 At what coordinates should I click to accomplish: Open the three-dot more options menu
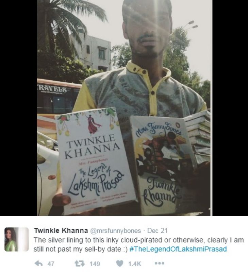(160, 263)
